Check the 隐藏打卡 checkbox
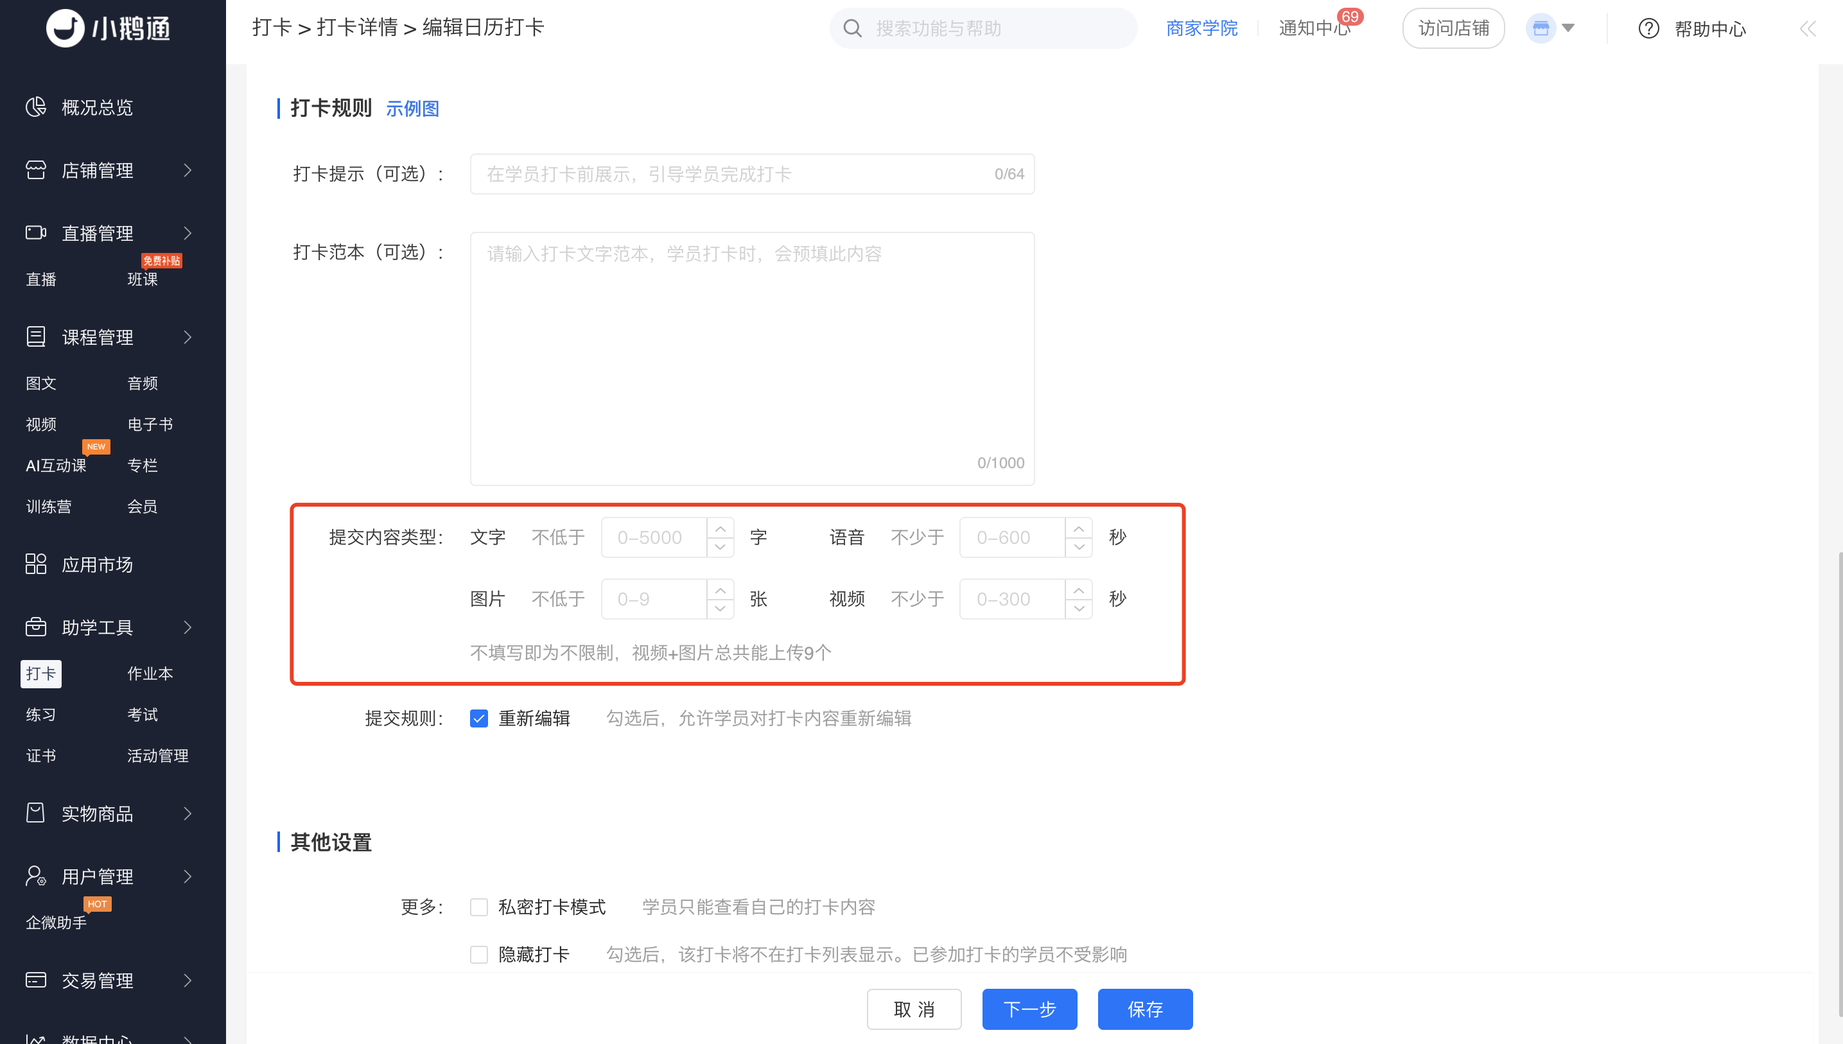This screenshot has width=1843, height=1044. point(478,953)
